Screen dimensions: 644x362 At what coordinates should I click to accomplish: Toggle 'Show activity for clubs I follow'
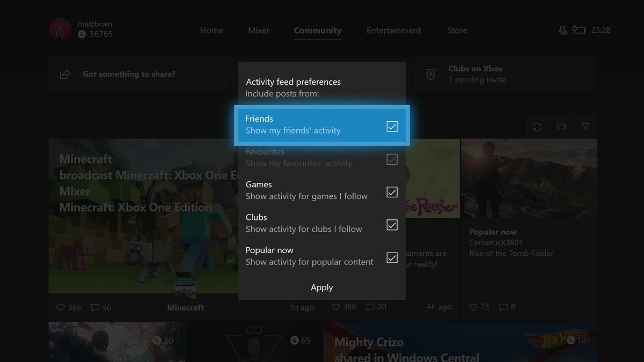point(392,225)
